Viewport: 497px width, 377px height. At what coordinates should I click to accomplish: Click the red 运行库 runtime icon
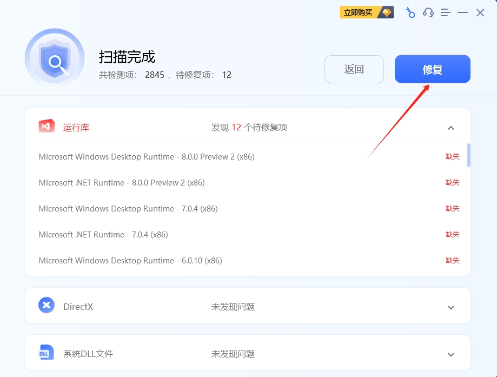(x=47, y=126)
